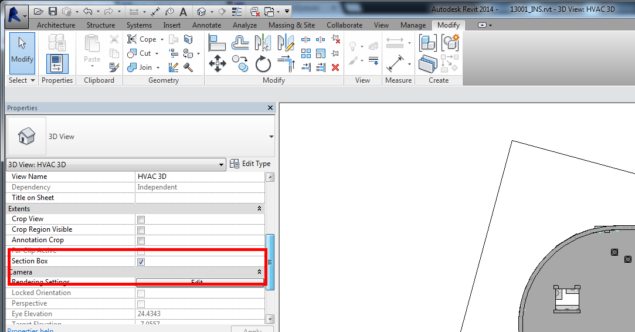Toggle the Perspective checkbox
Screen dimensions: 635x332
click(x=141, y=304)
